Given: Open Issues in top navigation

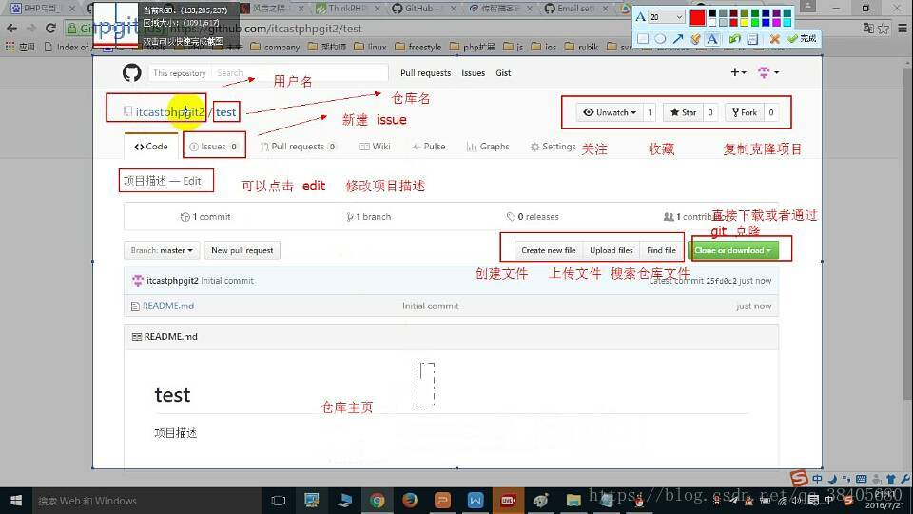Looking at the screenshot, I should [473, 73].
